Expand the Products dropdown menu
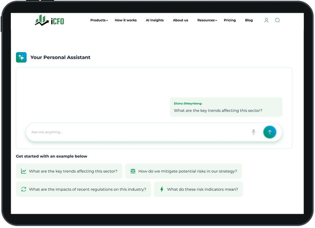The image size is (315, 228). point(99,20)
